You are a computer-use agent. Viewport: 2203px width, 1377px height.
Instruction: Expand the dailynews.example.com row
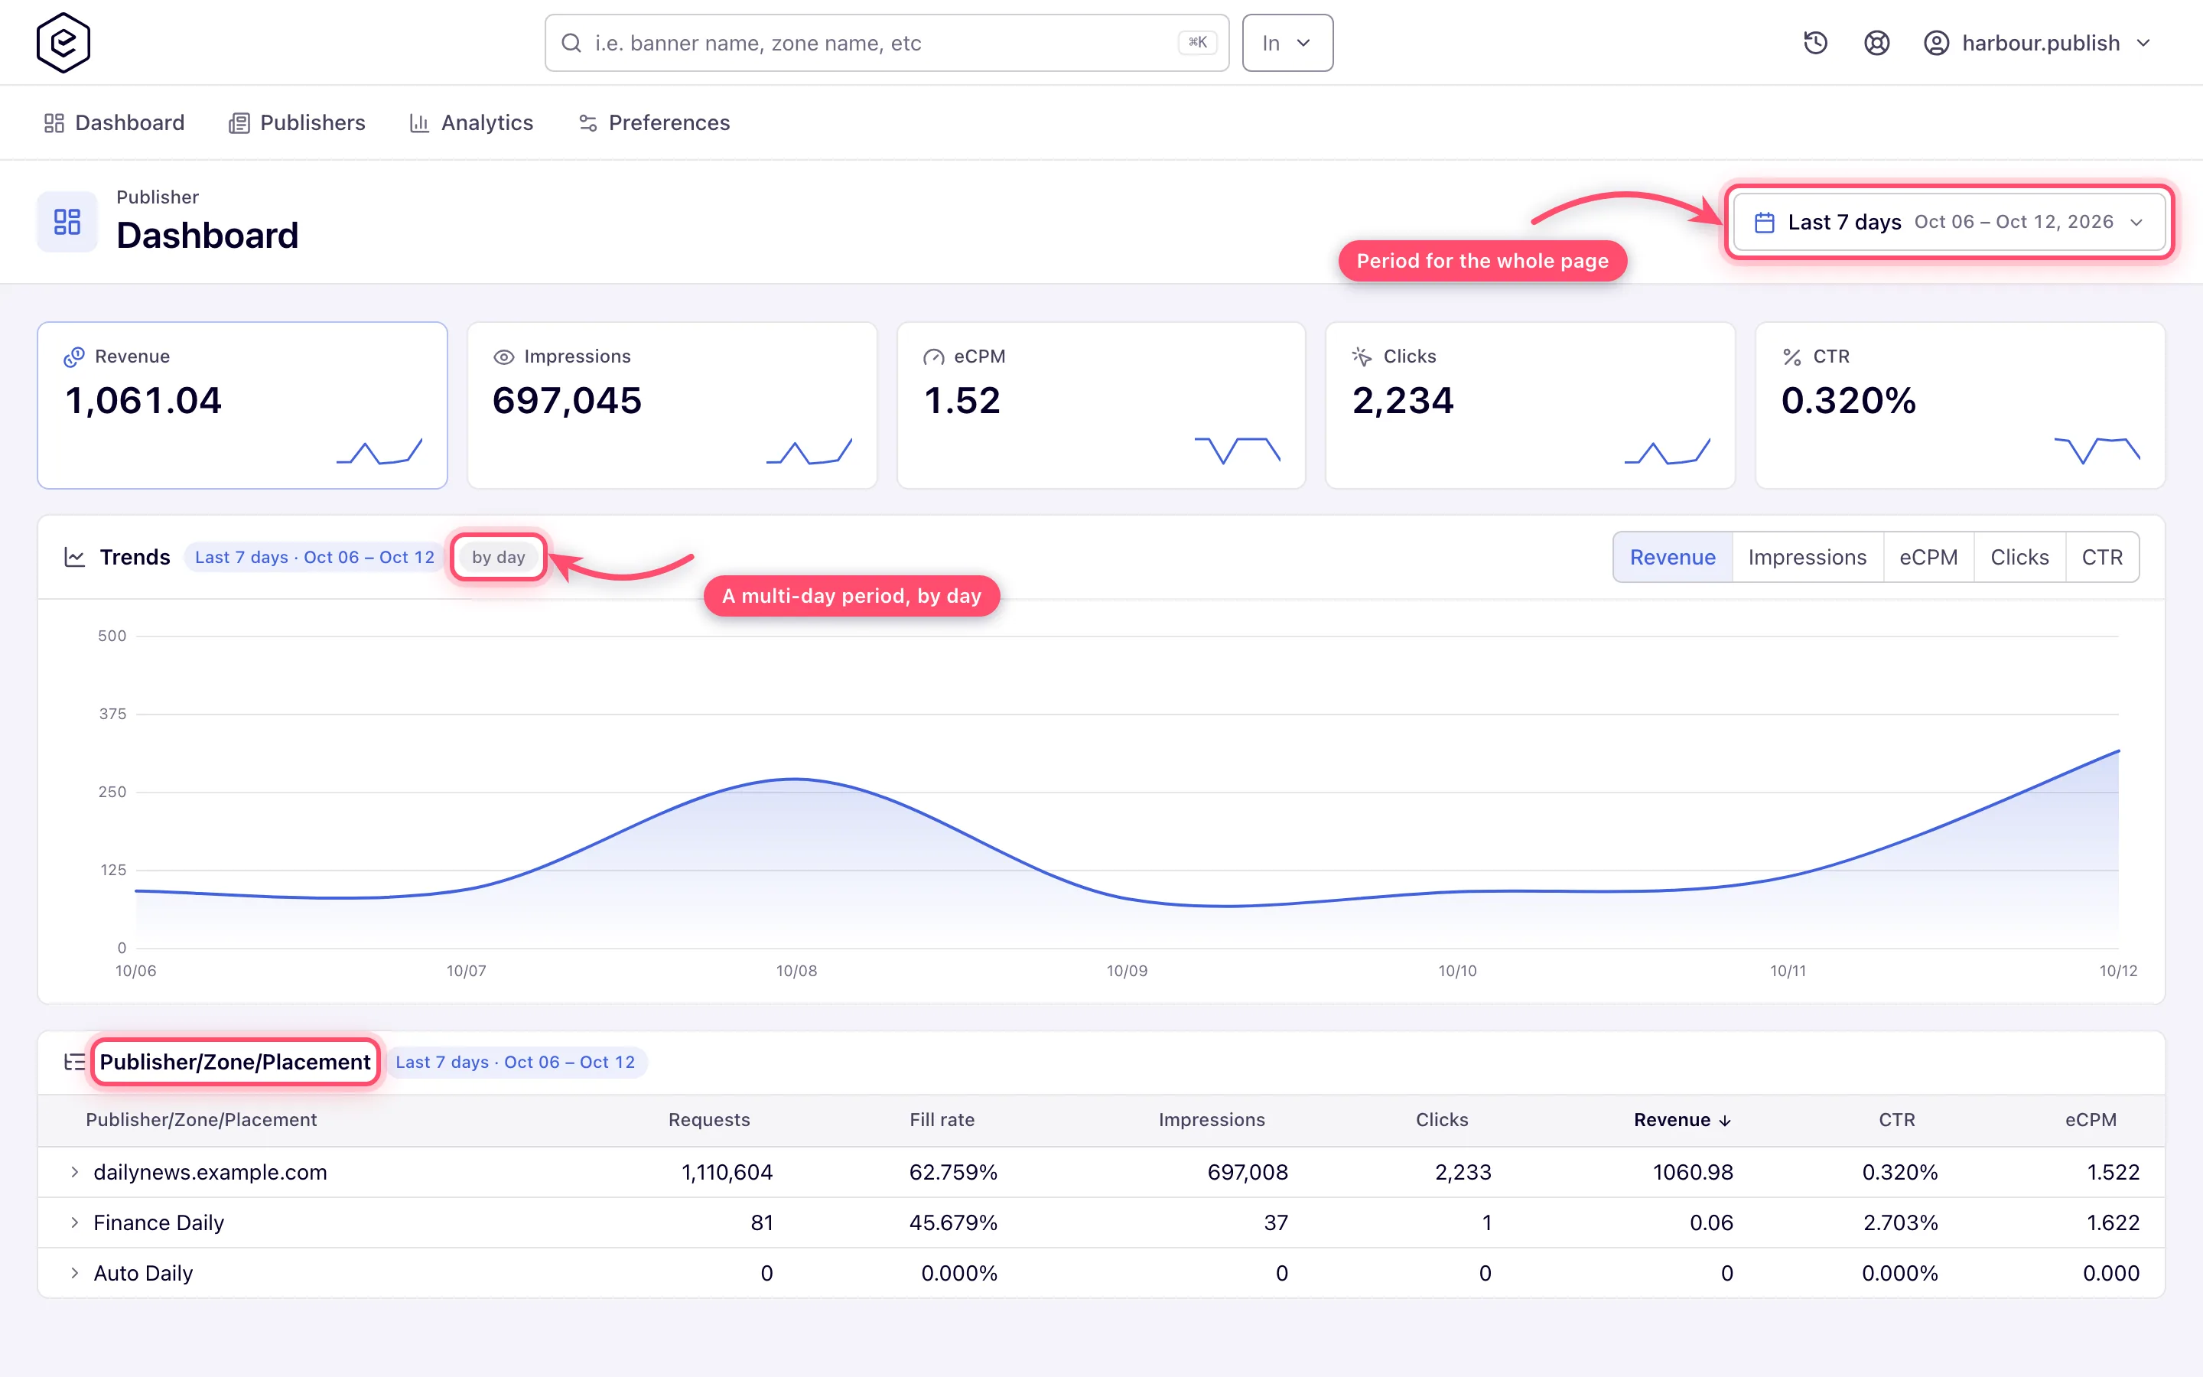coord(75,1172)
